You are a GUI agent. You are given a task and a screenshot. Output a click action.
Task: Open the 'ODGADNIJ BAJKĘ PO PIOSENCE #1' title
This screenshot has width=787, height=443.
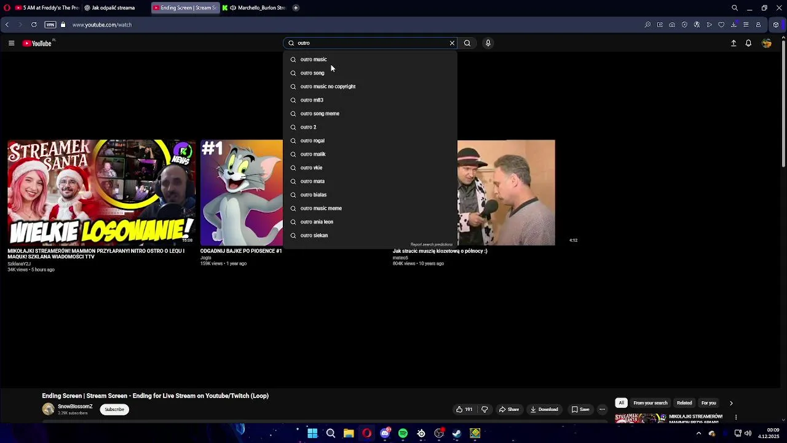point(241,251)
